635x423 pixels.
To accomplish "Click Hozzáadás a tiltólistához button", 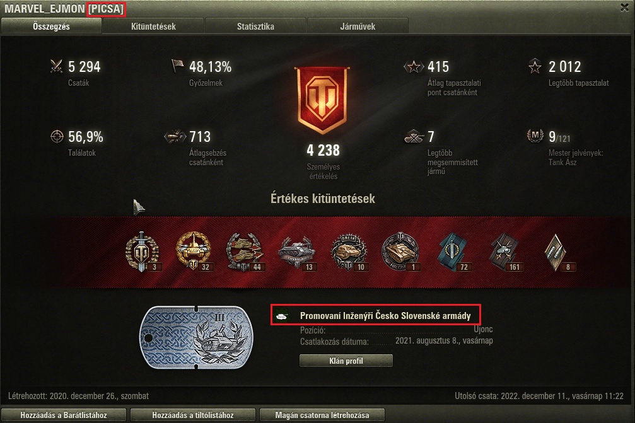I will [193, 415].
